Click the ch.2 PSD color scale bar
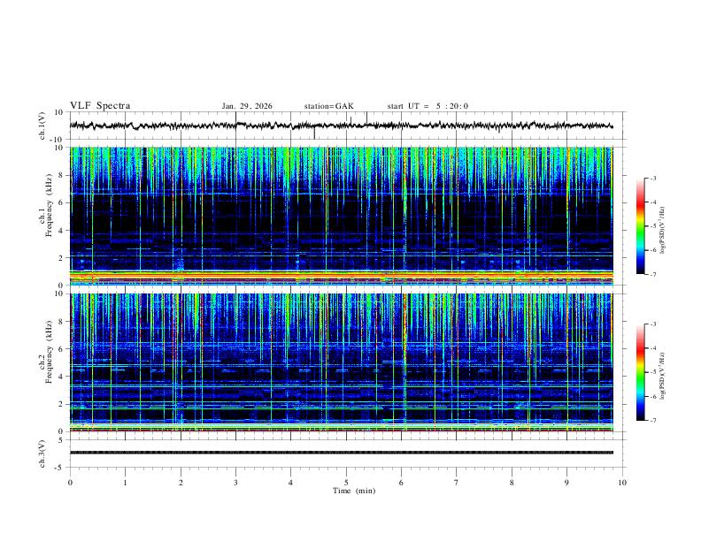The width and height of the screenshot is (701, 541). [x=640, y=372]
